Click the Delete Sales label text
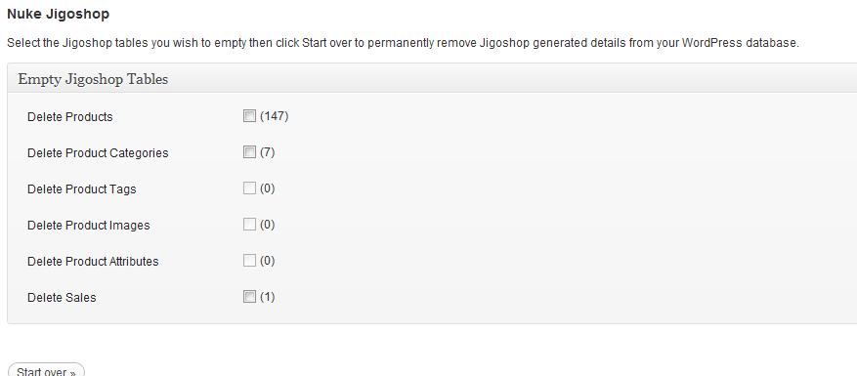857x376 pixels. (62, 297)
